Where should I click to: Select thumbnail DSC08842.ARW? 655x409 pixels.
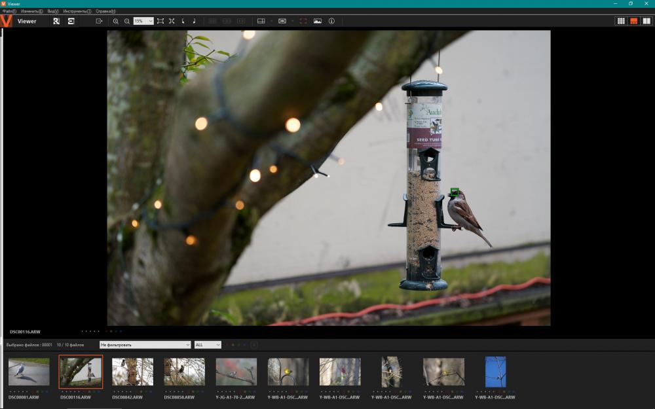(132, 372)
